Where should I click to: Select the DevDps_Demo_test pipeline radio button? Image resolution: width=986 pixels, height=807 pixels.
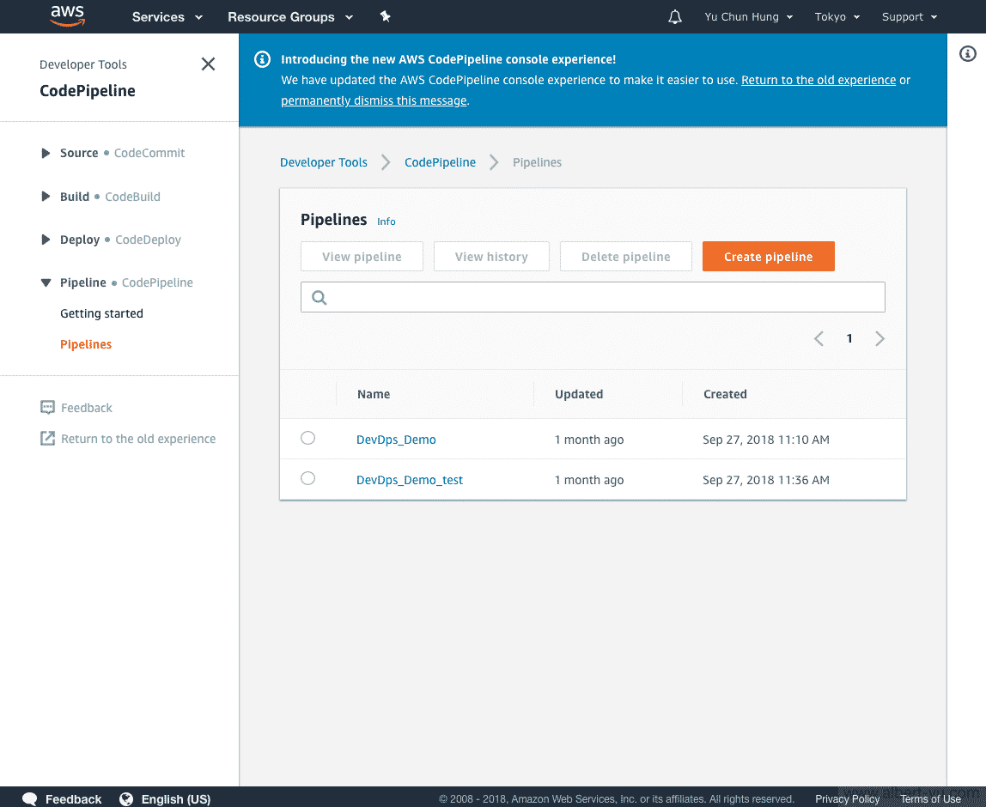(x=307, y=478)
